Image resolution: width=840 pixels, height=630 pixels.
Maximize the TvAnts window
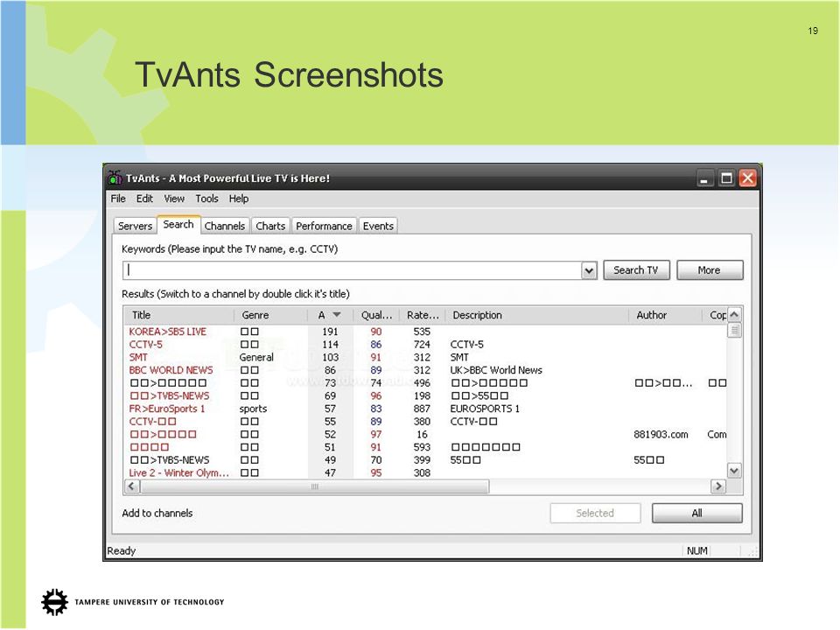tap(726, 178)
